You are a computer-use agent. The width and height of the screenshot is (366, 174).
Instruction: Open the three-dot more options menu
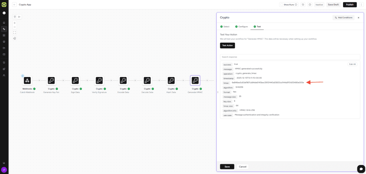coord(361,5)
